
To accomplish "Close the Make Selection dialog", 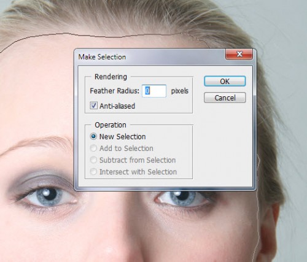I will pyautogui.click(x=239, y=54).
